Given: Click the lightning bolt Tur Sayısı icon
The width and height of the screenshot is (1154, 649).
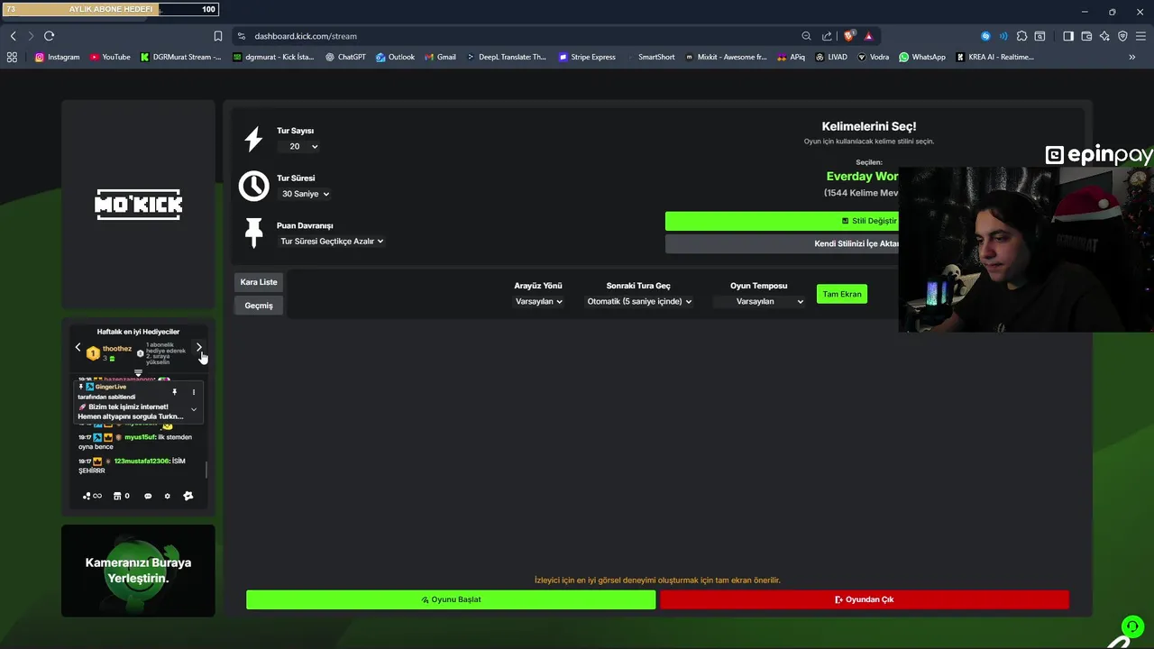Looking at the screenshot, I should pos(253,140).
